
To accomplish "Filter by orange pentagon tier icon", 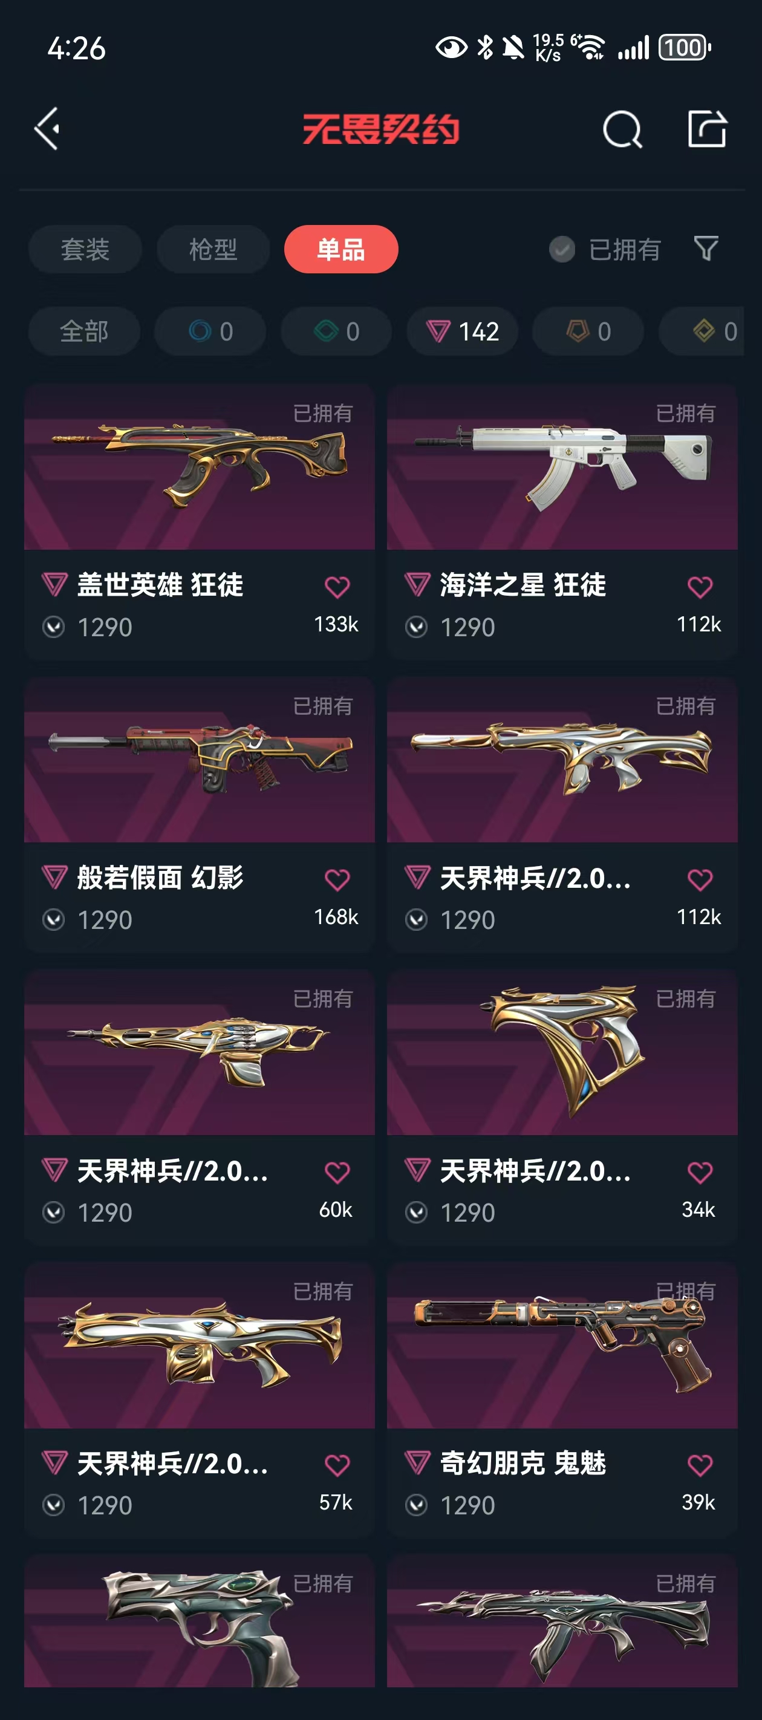I will click(588, 331).
